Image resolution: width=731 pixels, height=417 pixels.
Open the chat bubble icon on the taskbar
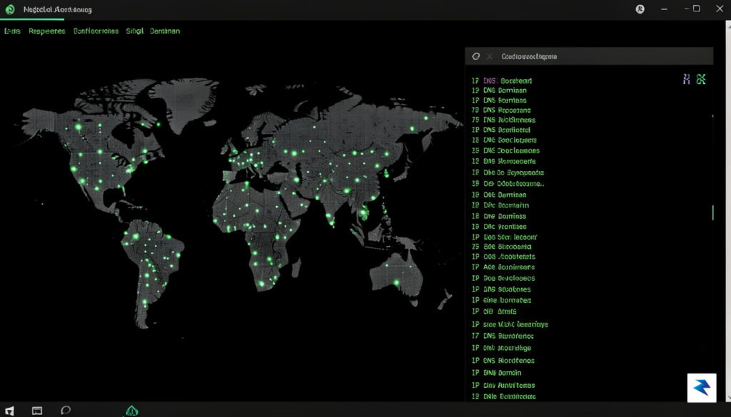pyautogui.click(x=66, y=410)
